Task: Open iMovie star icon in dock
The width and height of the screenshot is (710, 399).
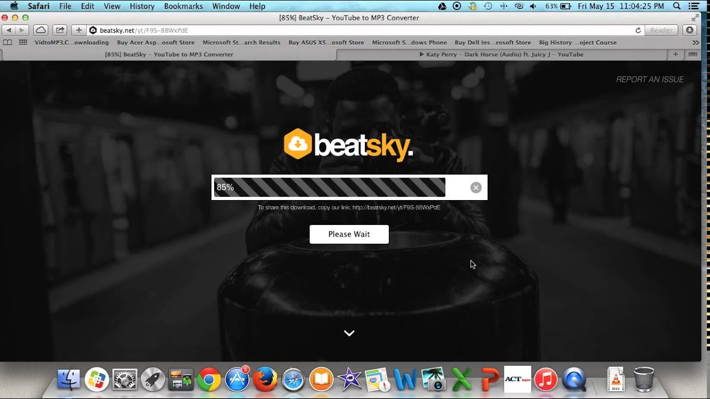Action: pos(349,380)
